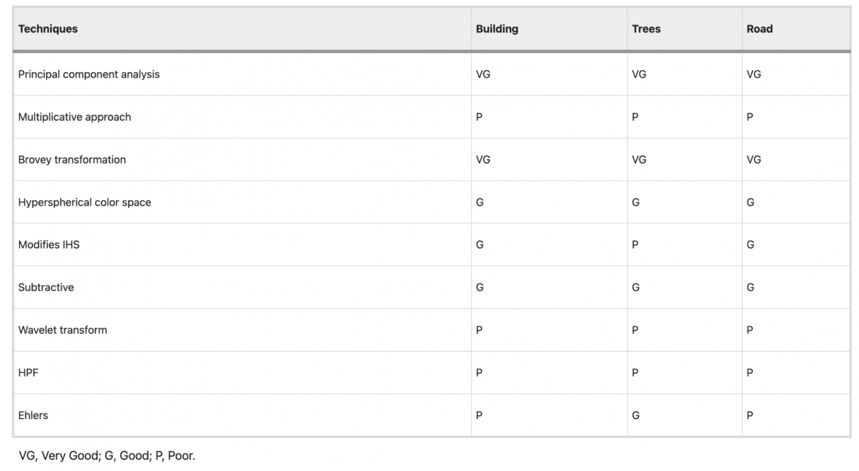Select the HPF row label
The image size is (859, 471).
[x=28, y=373]
